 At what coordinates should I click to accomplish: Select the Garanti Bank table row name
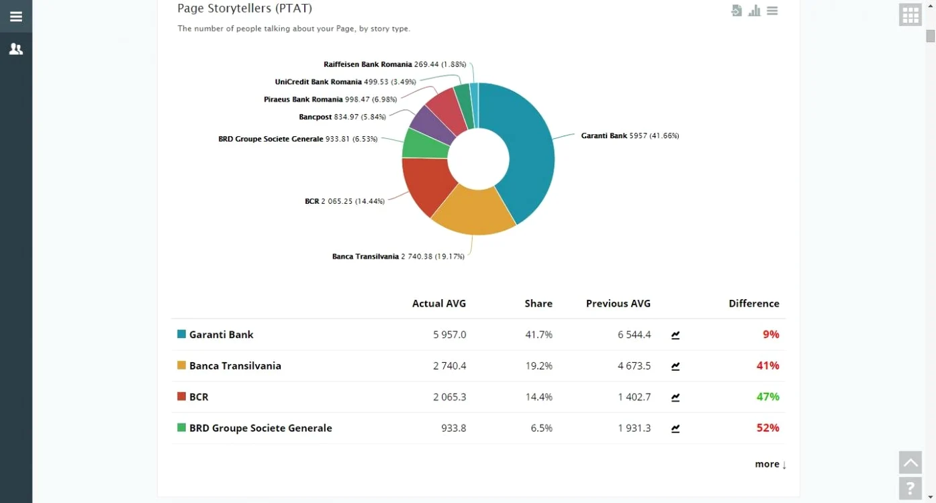(x=222, y=334)
